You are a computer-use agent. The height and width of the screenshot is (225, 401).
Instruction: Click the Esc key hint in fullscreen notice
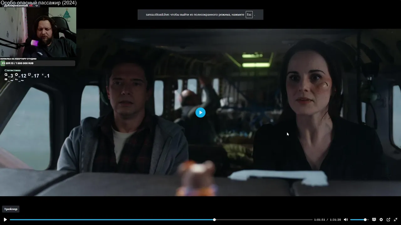pyautogui.click(x=249, y=15)
